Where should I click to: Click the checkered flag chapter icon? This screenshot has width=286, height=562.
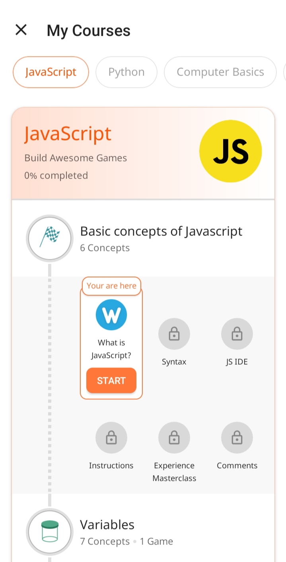pos(50,238)
